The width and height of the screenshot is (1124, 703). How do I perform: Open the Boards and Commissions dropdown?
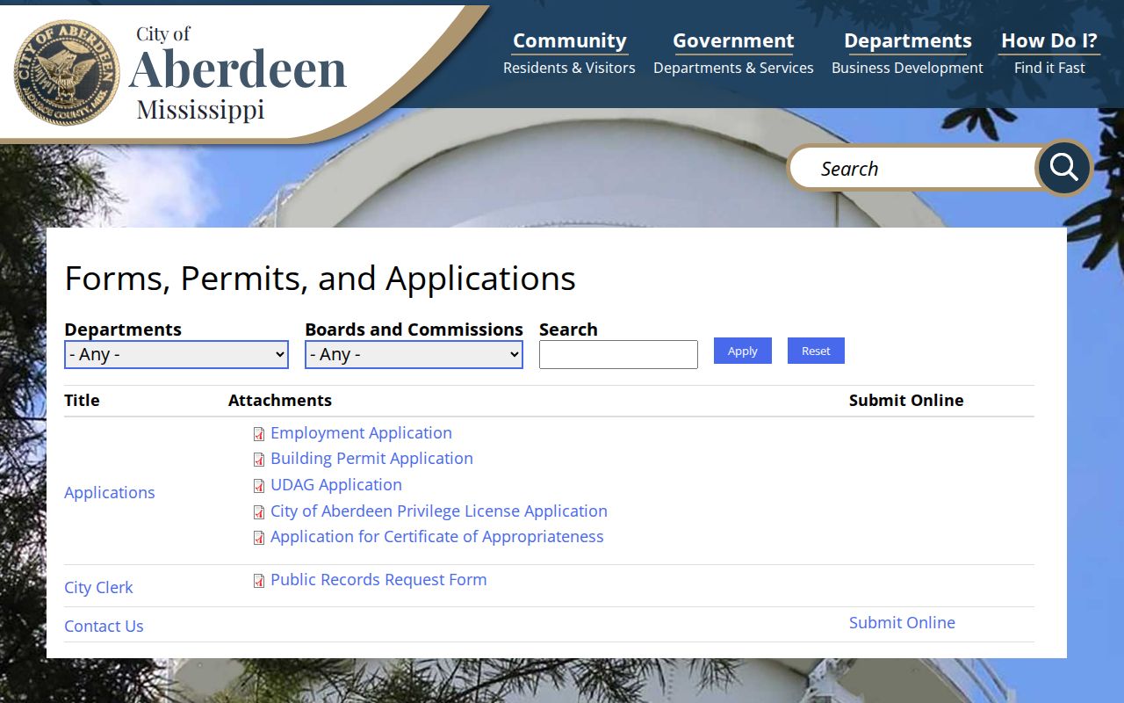[414, 354]
